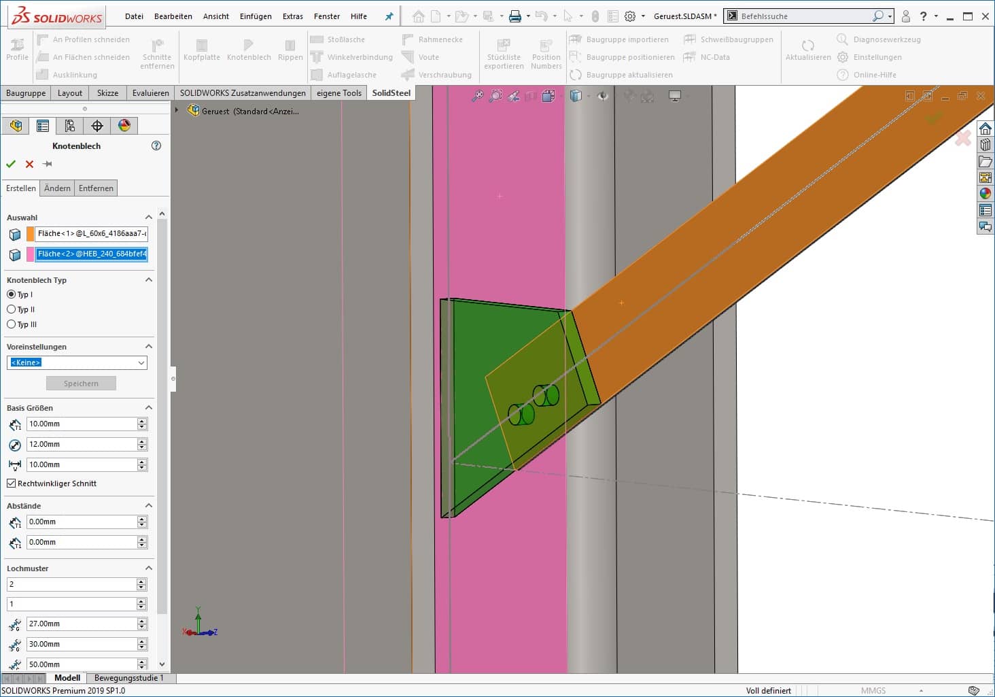Select Kopfplatte tool
This screenshot has width=995, height=697.
tap(202, 49)
